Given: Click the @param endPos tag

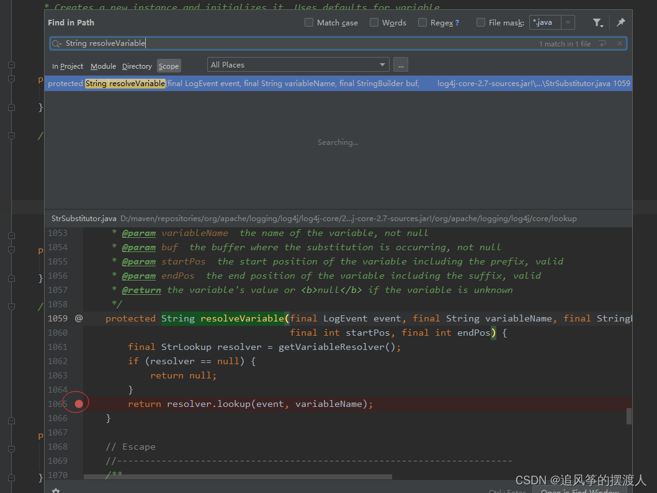Looking at the screenshot, I should 139,276.
